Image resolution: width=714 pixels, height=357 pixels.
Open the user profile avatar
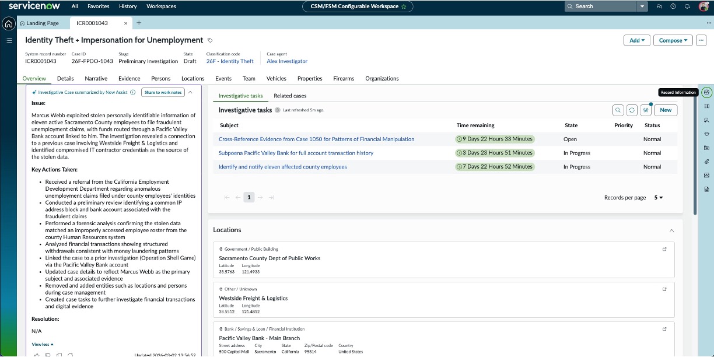click(703, 6)
